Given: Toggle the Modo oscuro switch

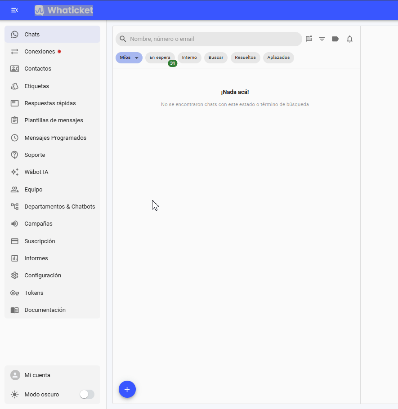Looking at the screenshot, I should [87, 395].
